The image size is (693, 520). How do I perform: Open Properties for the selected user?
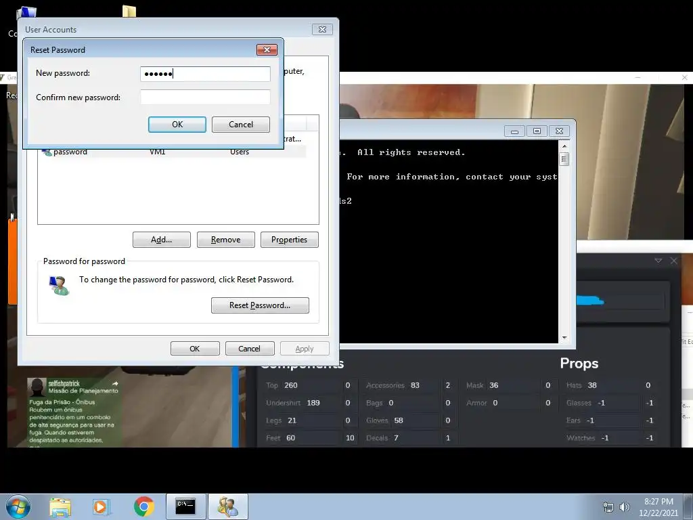tap(289, 240)
